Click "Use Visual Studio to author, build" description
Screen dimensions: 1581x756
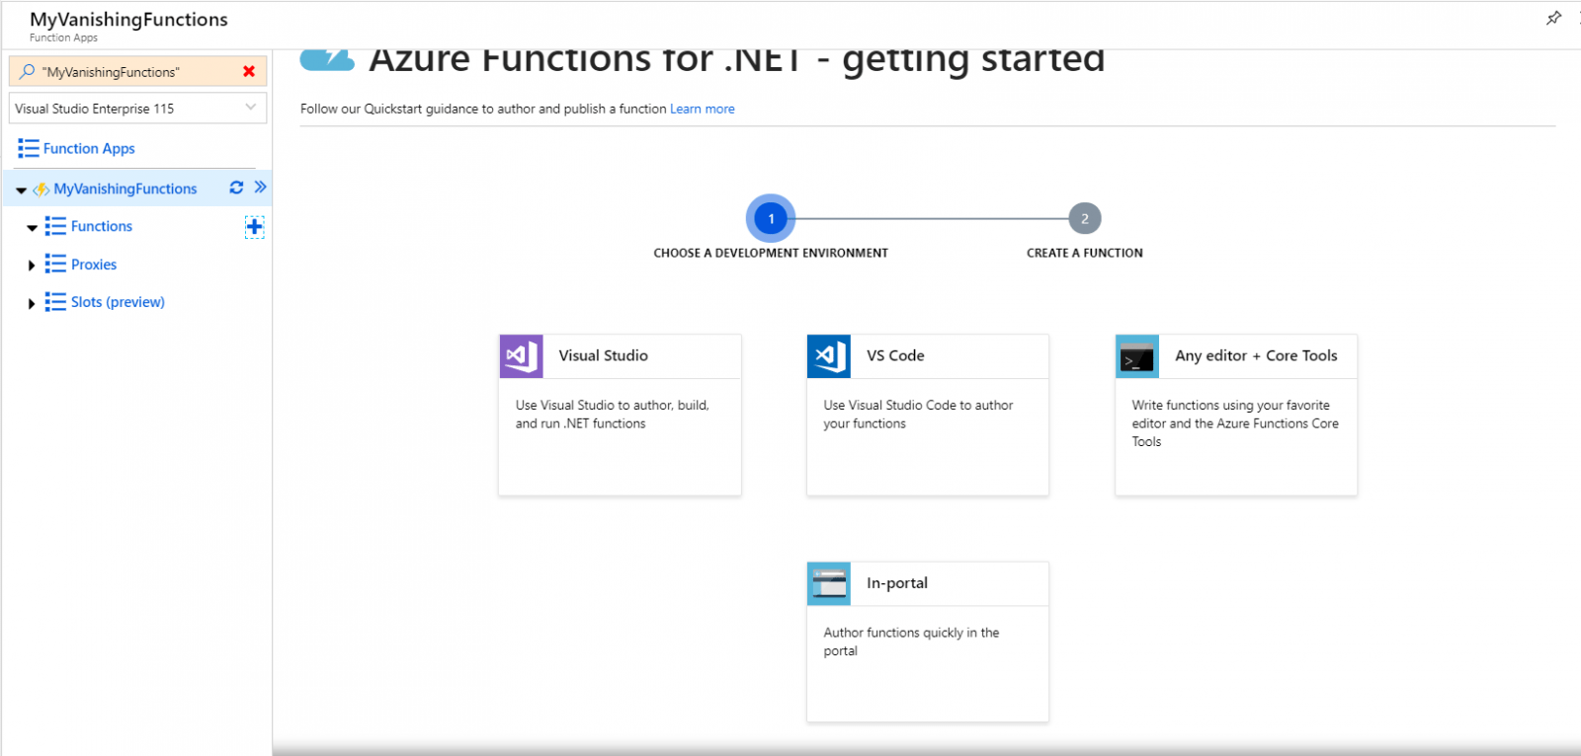pyautogui.click(x=612, y=415)
